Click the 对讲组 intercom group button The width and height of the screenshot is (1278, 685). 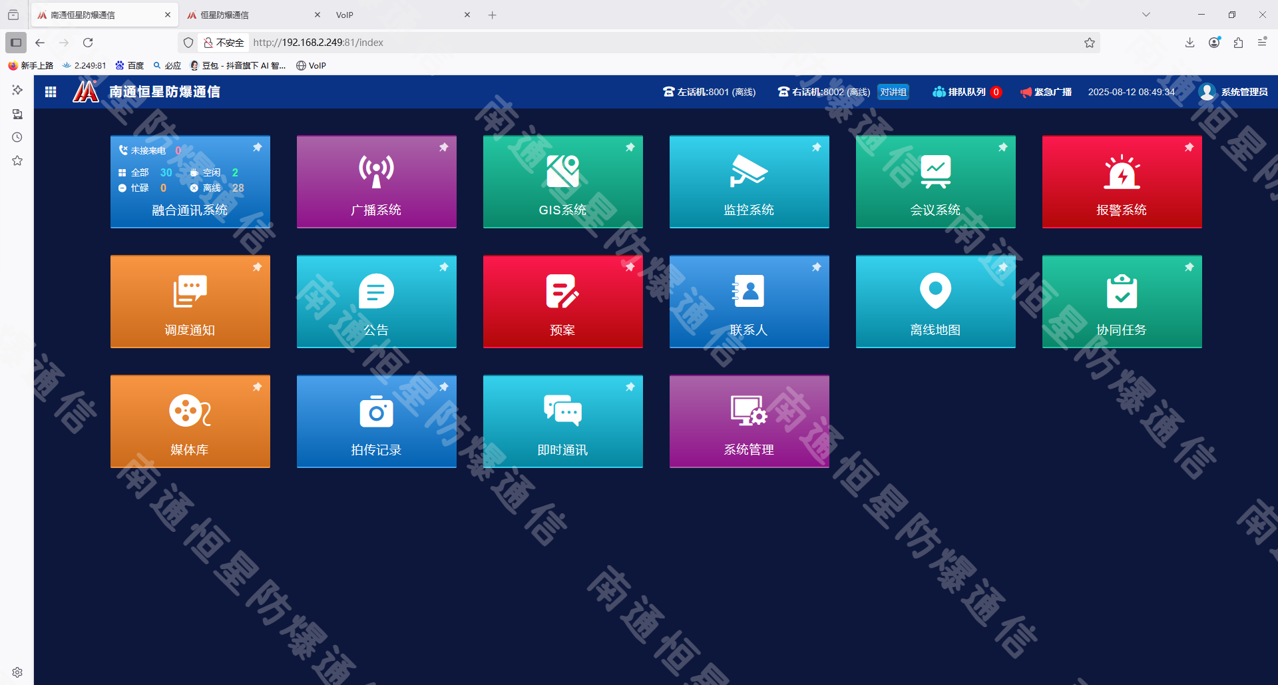coord(893,92)
